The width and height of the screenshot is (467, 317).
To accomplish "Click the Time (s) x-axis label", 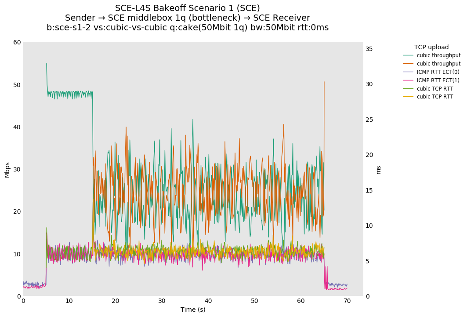I will pos(193,310).
